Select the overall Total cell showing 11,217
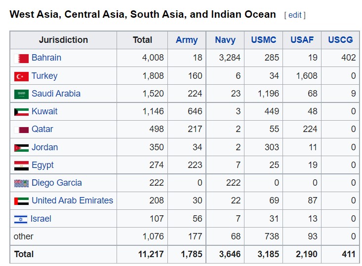The height and width of the screenshot is (266, 362). click(142, 254)
